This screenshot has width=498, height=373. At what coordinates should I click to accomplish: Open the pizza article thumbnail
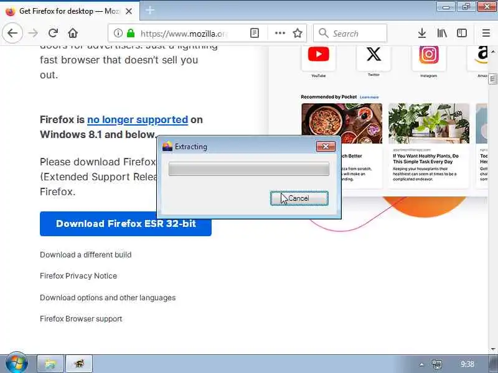(x=342, y=123)
